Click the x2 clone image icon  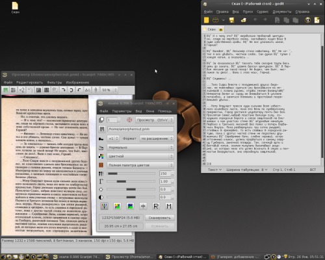(21, 90)
